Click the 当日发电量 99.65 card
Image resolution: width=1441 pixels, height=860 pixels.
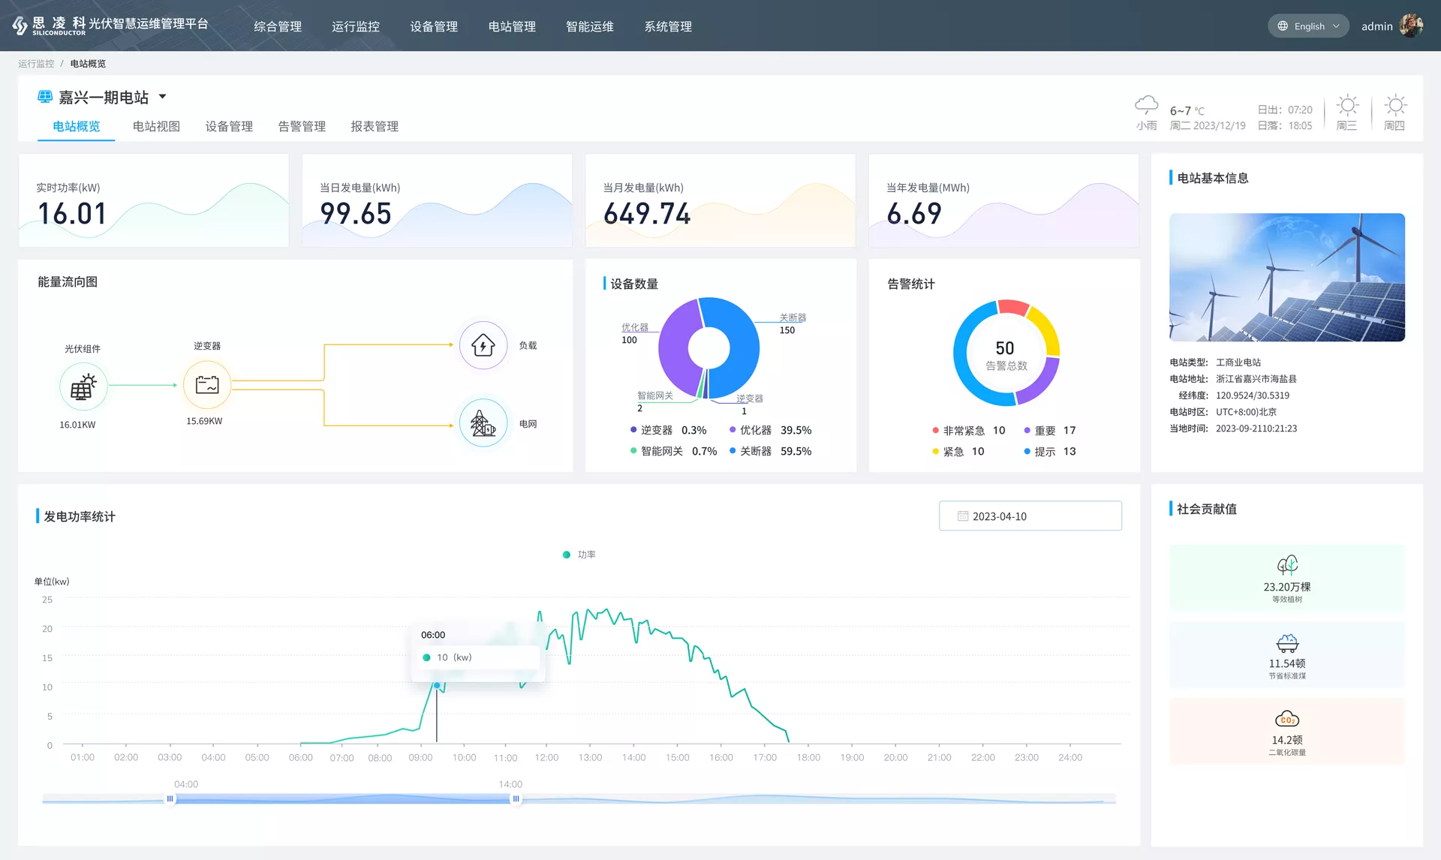(x=437, y=200)
